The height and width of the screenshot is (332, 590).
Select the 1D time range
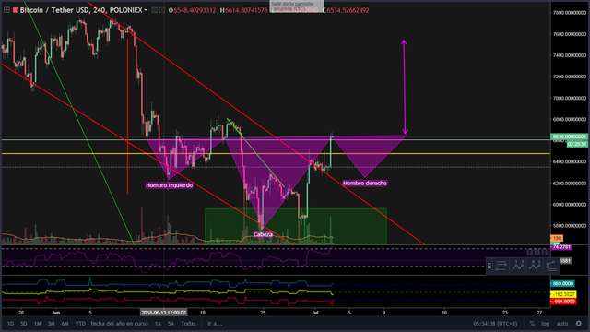click(x=10, y=324)
